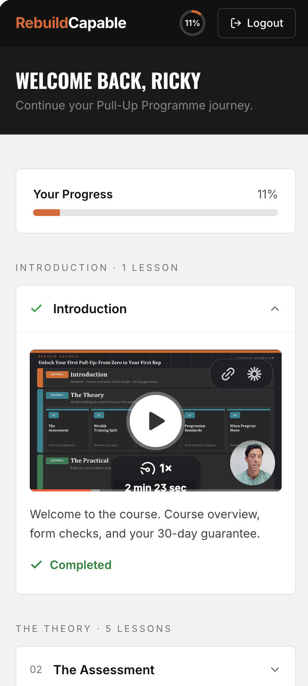
Task: Select the Introduction lesson title
Action: (90, 309)
